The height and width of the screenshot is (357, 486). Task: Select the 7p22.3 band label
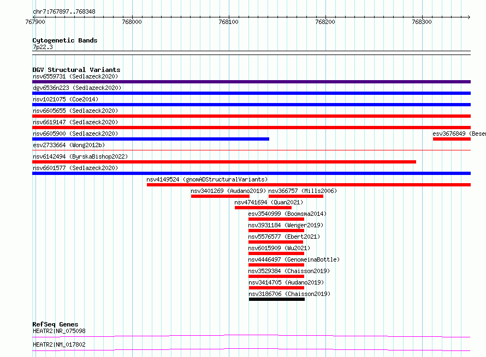pyautogui.click(x=43, y=47)
